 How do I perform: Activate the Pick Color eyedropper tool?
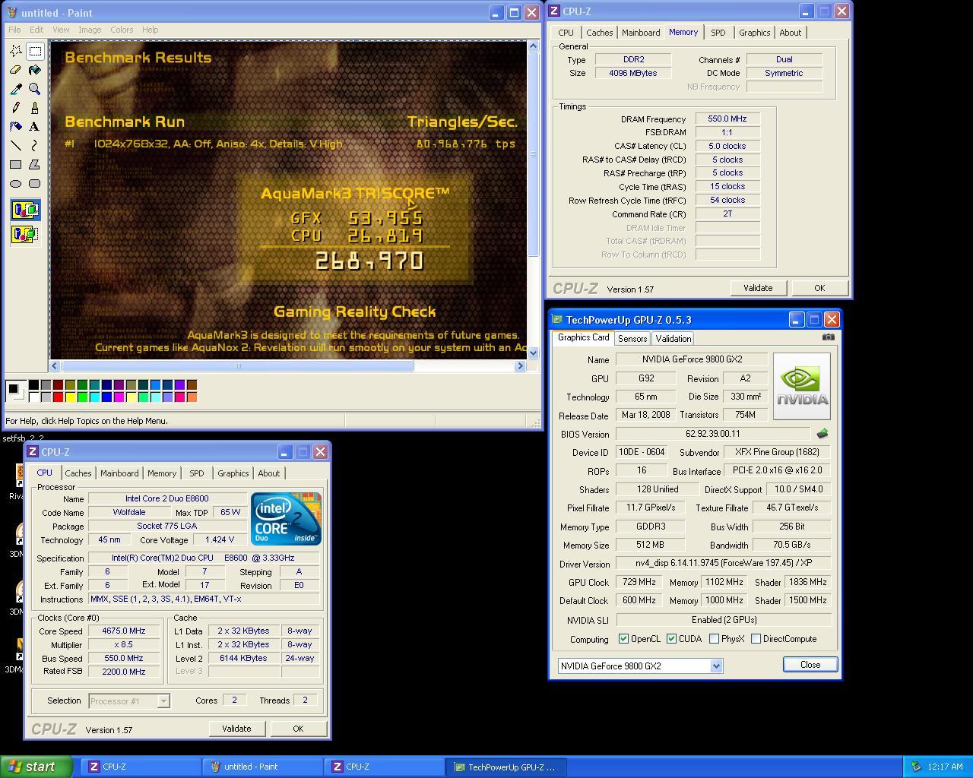point(16,89)
